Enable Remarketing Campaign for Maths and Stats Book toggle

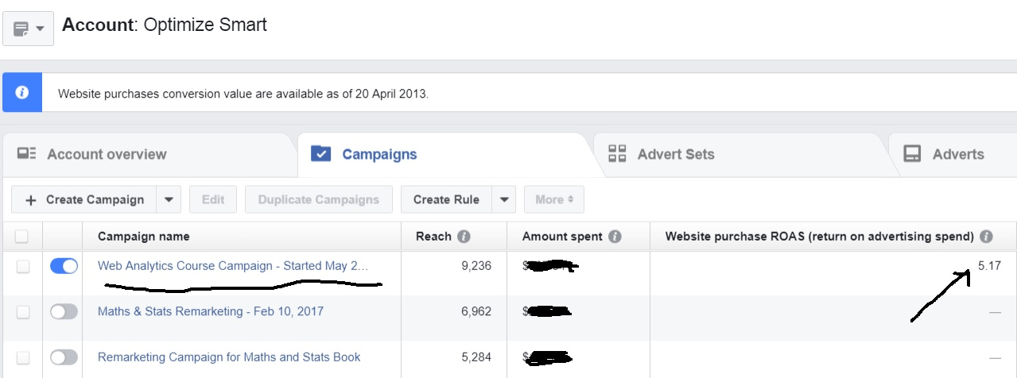[64, 357]
